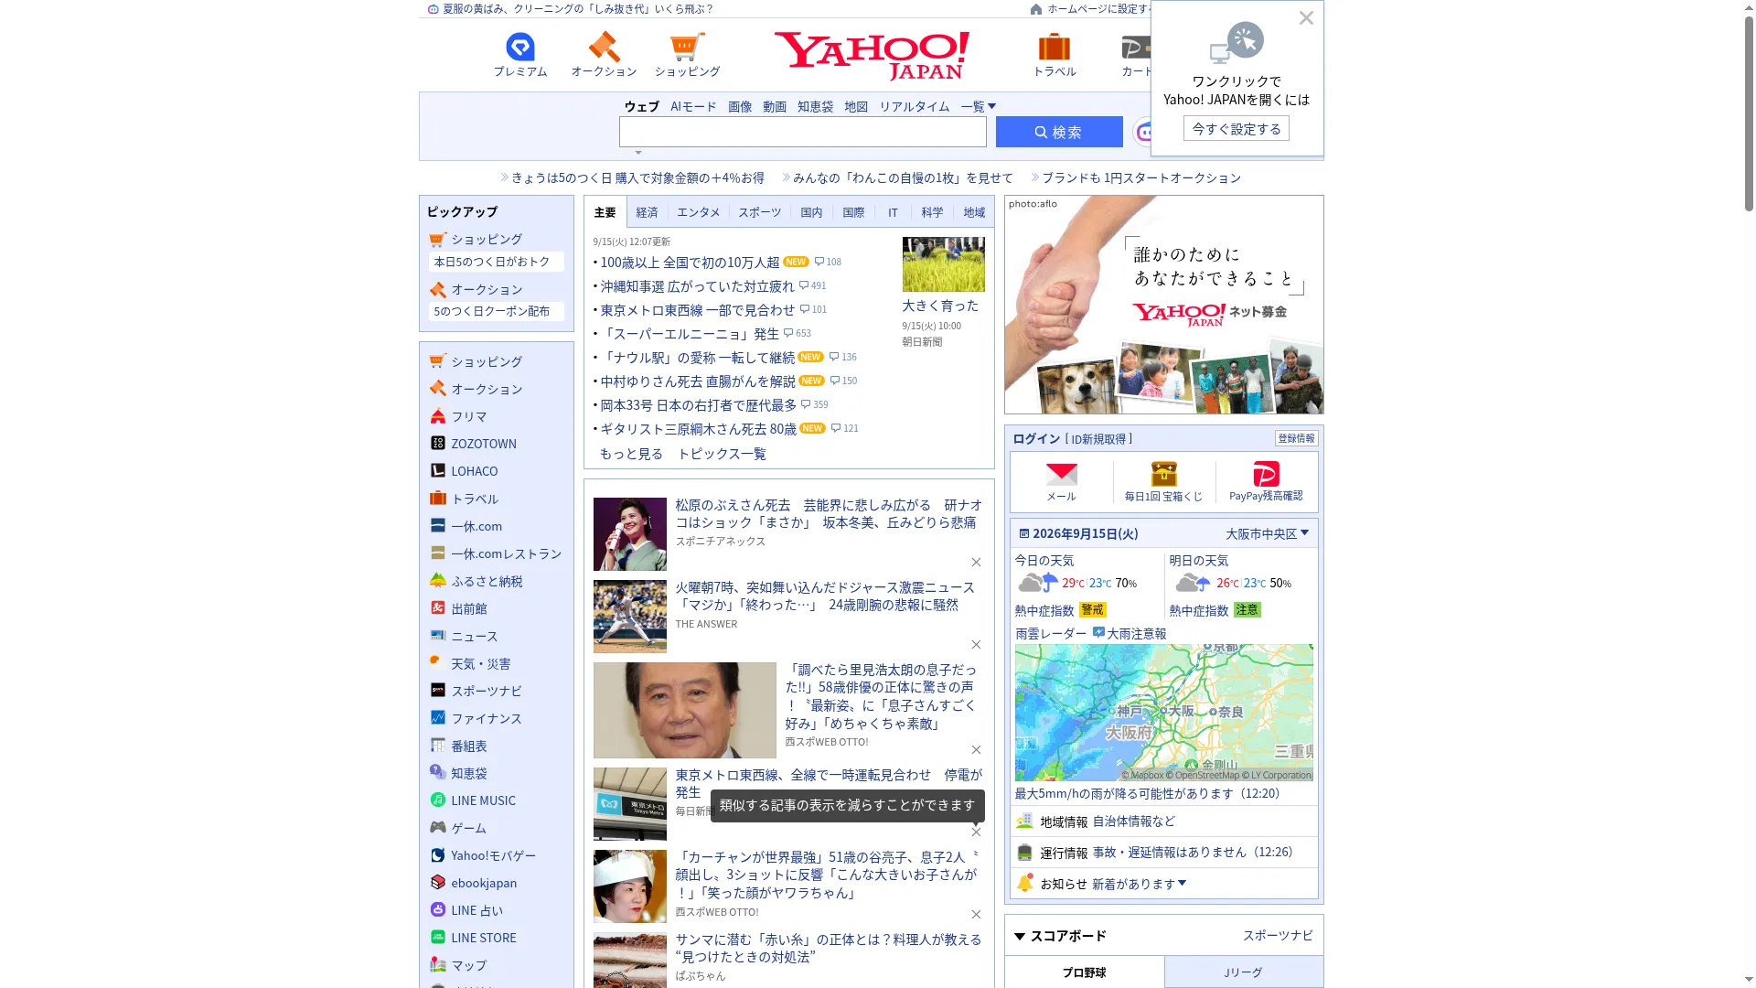Viewport: 1756px width, 988px height.
Task: Dismiss the 谷亮子 article
Action: coord(976,914)
